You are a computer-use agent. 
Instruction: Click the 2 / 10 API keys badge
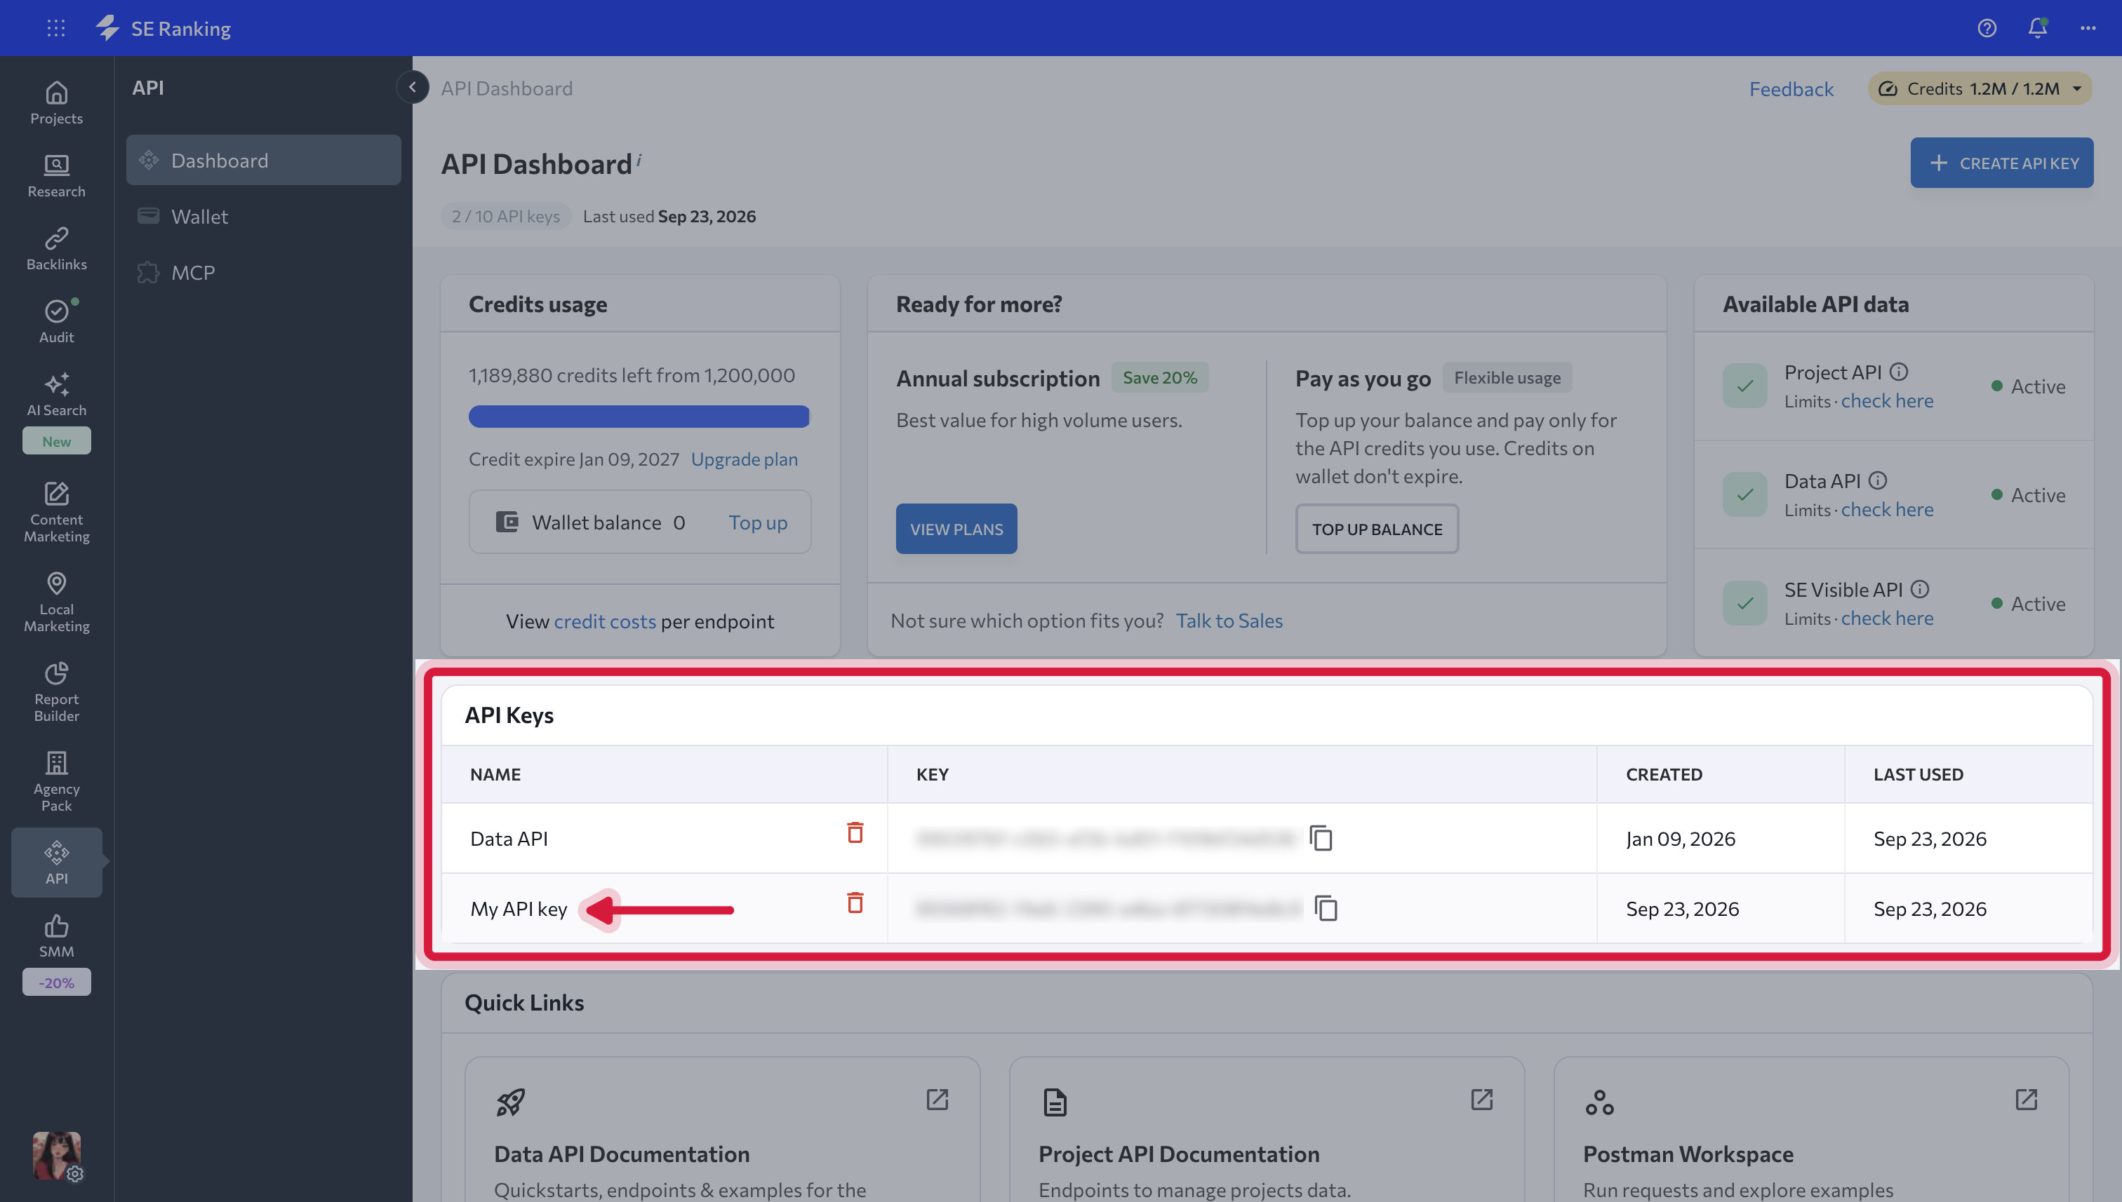tap(505, 216)
